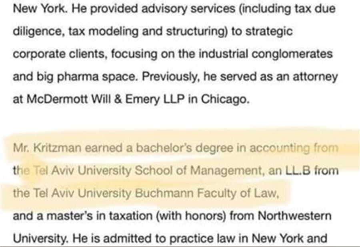Click the "LL.B" degree text
Screen dimensions: 360x247
coord(298,171)
